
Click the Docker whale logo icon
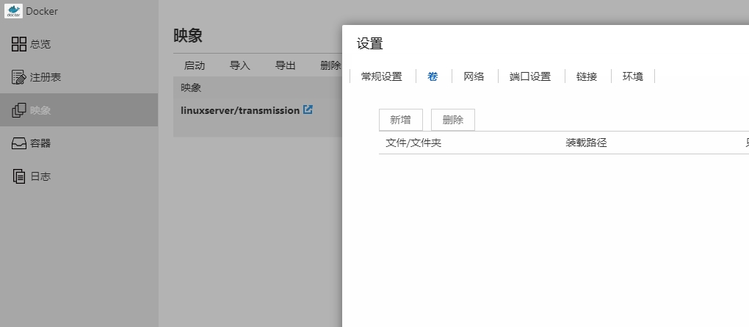(x=13, y=11)
